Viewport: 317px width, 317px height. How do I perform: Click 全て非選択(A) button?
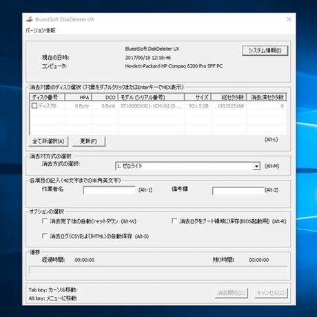[48, 141]
